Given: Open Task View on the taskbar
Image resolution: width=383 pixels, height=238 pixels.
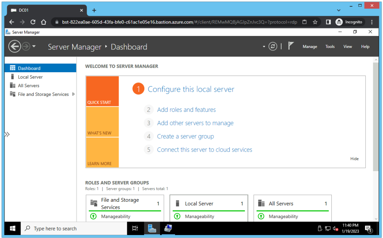Looking at the screenshot, I should 135,229.
